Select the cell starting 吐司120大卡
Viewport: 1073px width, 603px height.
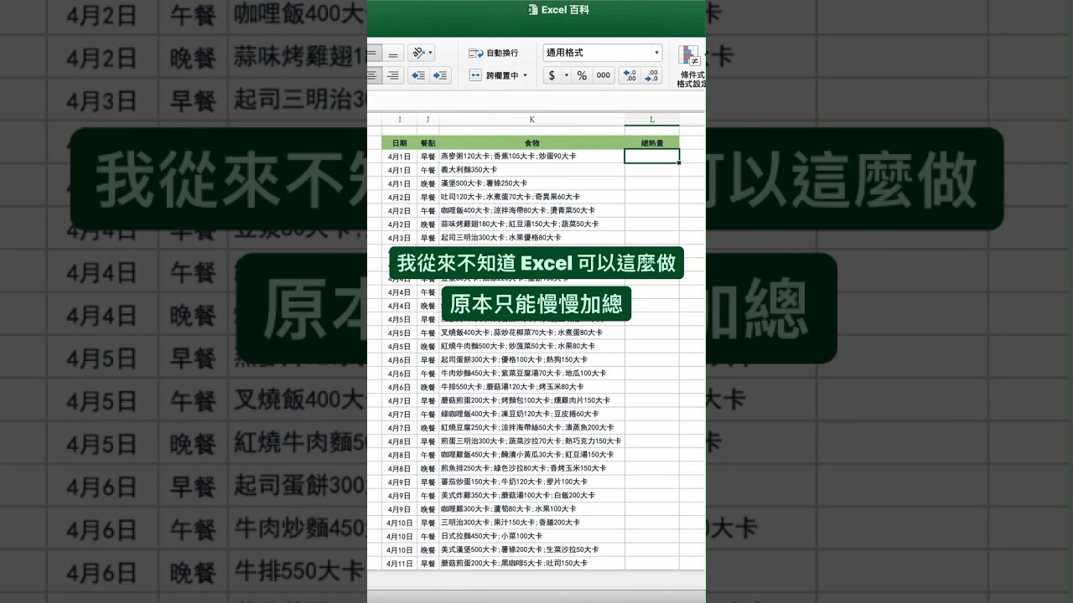click(x=531, y=197)
